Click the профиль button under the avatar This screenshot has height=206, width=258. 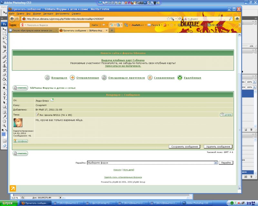20,141
